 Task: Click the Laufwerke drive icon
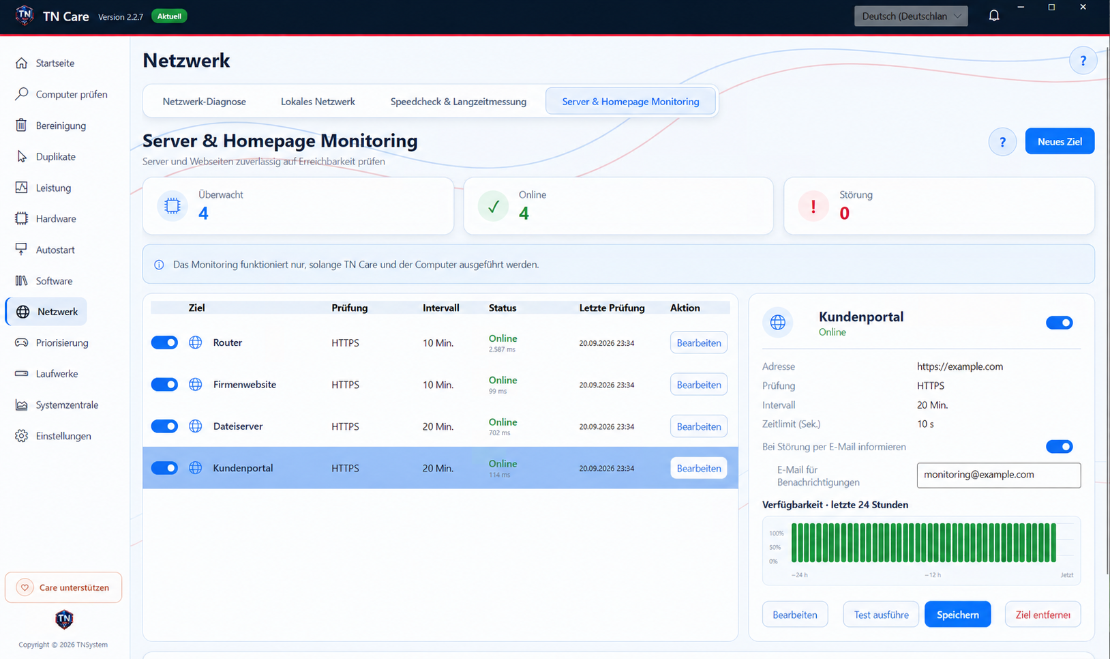[22, 374]
